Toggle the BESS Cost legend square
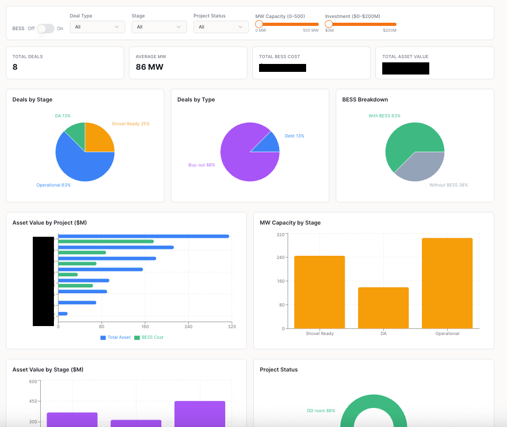 [137, 338]
